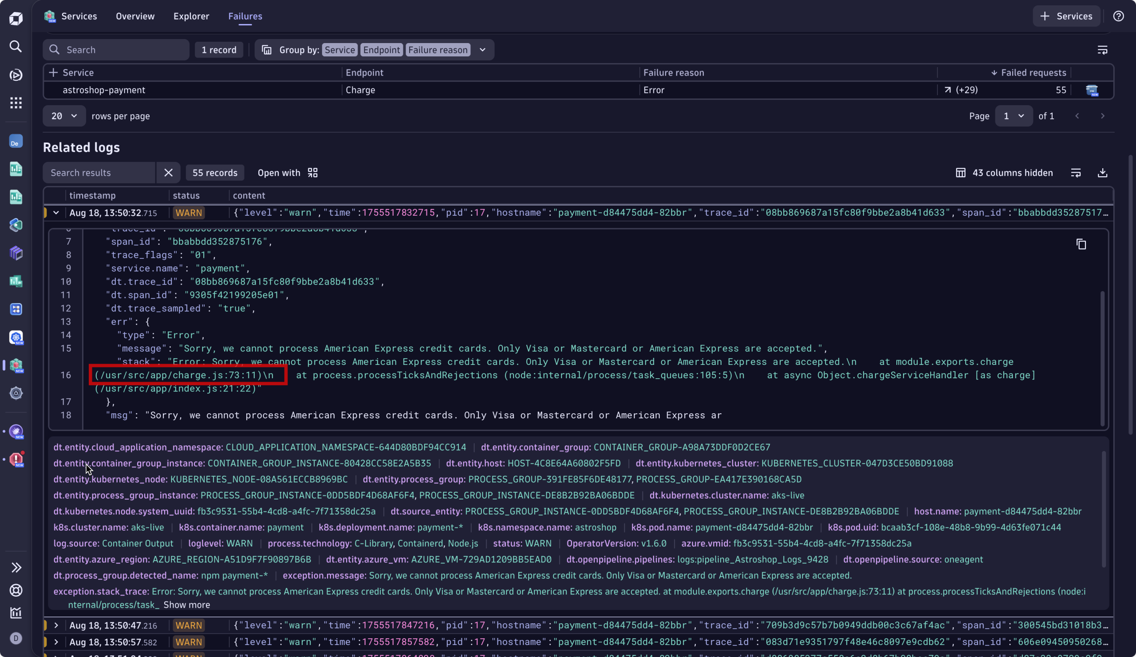The width and height of the screenshot is (1136, 657).
Task: Clear search results with X button
Action: tap(168, 173)
